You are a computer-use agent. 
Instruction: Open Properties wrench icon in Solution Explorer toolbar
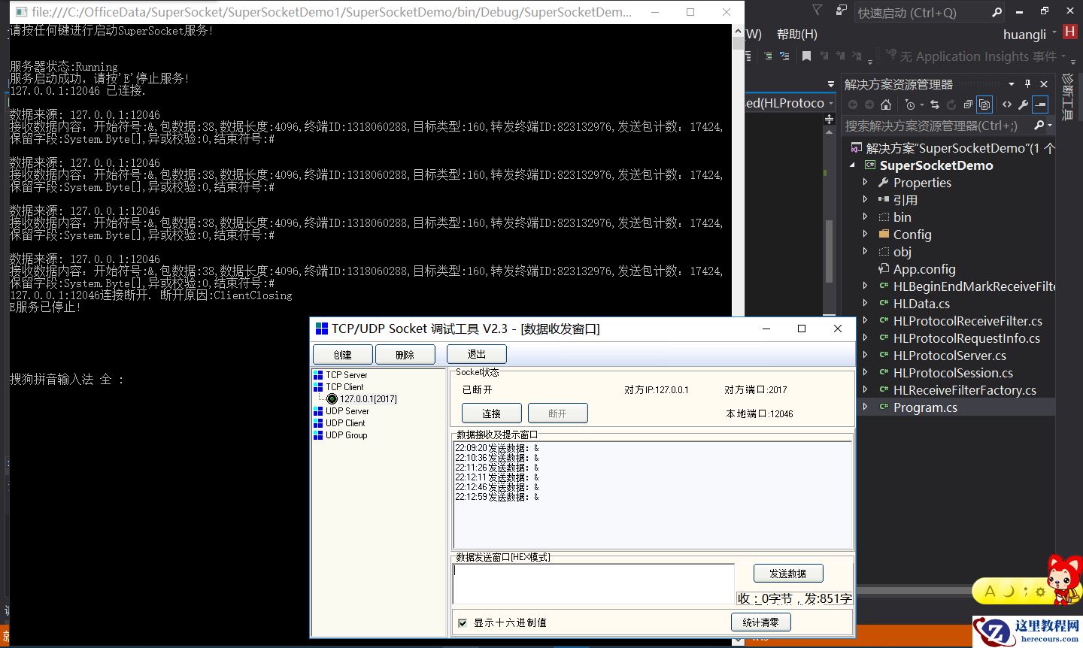click(x=1023, y=104)
